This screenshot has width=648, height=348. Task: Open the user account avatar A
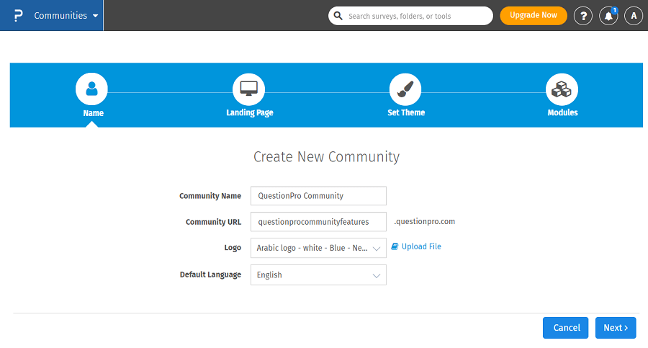pyautogui.click(x=633, y=16)
